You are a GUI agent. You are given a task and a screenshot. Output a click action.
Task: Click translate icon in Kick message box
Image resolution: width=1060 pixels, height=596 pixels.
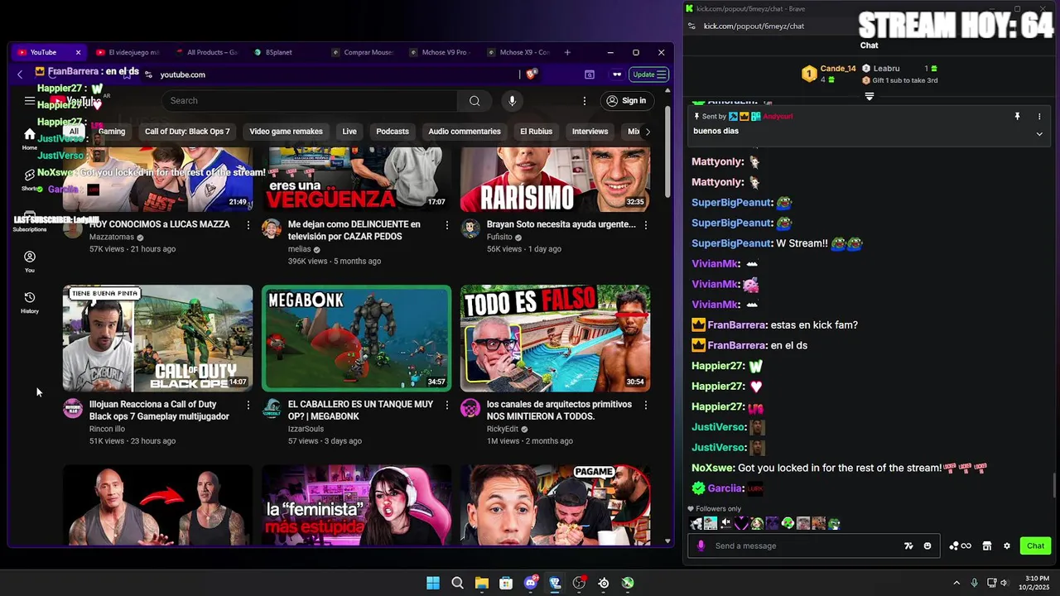coord(908,546)
